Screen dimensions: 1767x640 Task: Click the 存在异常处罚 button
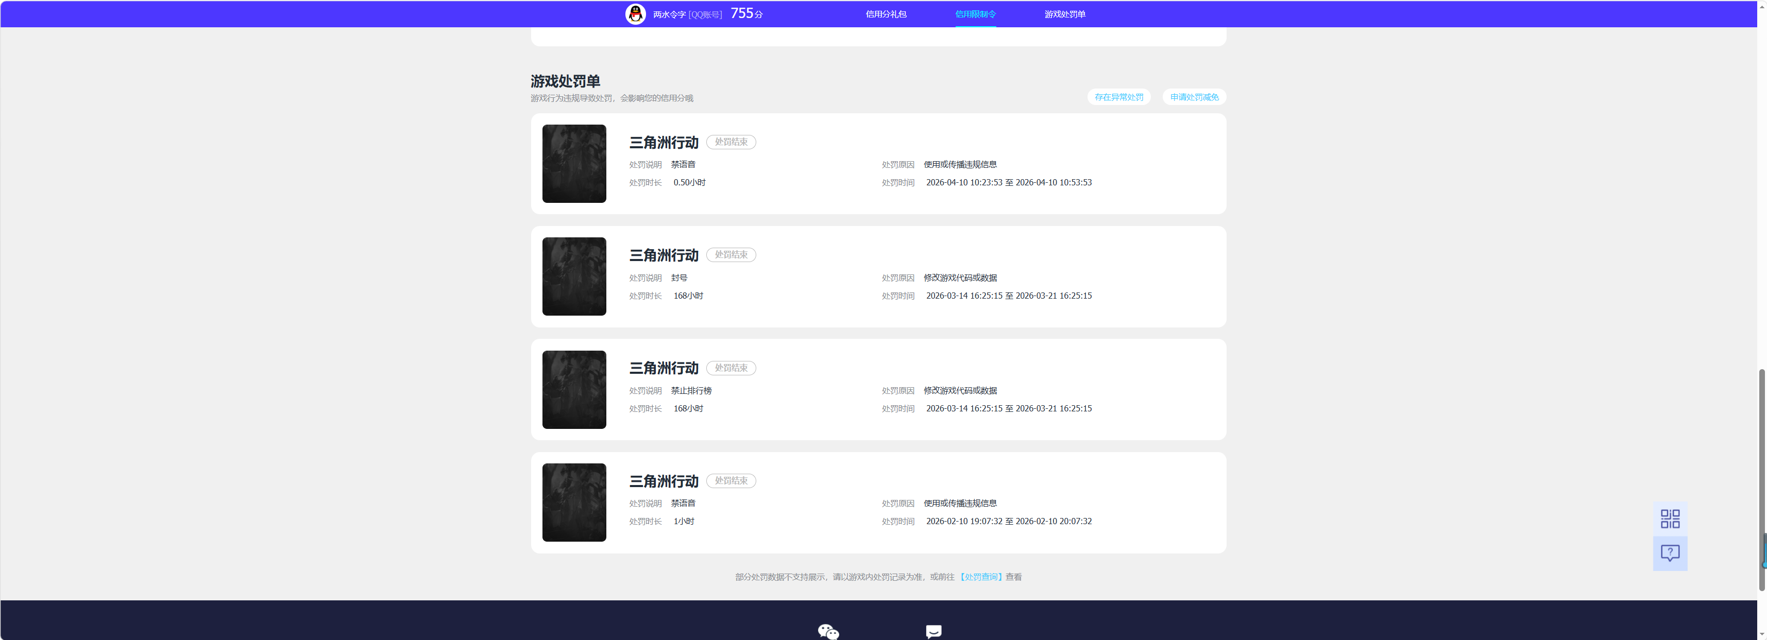point(1119,97)
